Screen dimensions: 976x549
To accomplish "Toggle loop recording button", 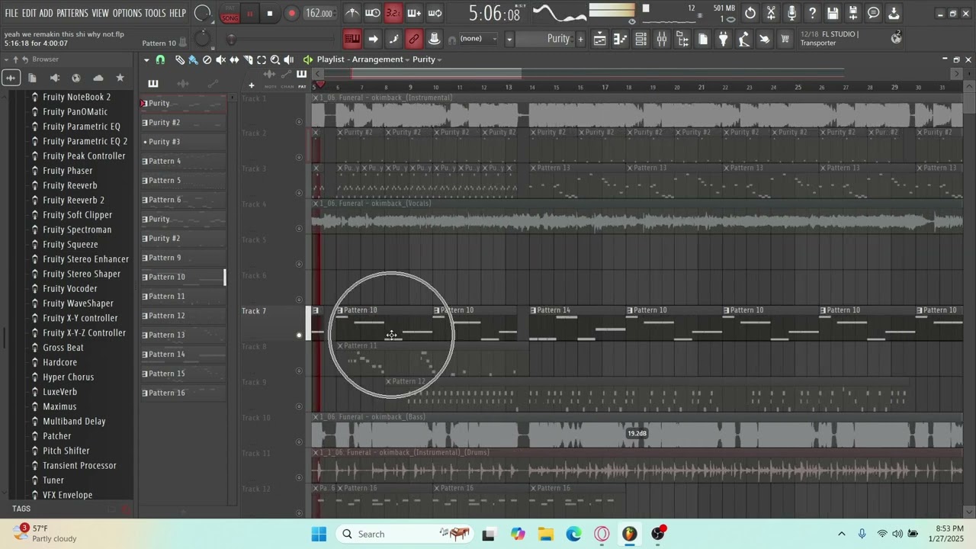I will point(435,13).
